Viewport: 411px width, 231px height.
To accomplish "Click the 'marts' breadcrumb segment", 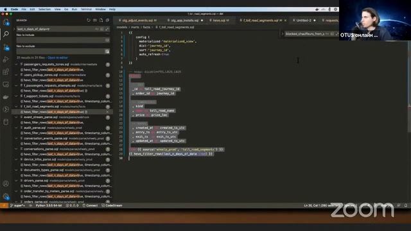I will click(135, 27).
